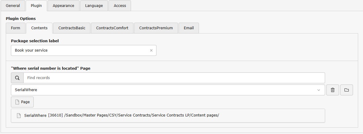View the ContractsPremium tab
Viewport: 363px width, 134px height.
tap(156, 28)
